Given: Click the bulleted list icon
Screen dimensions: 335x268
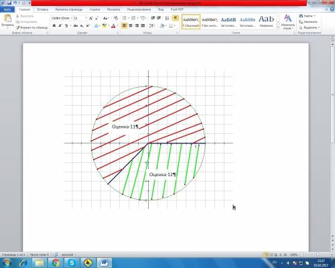Looking at the screenshot, I should (x=125, y=18).
